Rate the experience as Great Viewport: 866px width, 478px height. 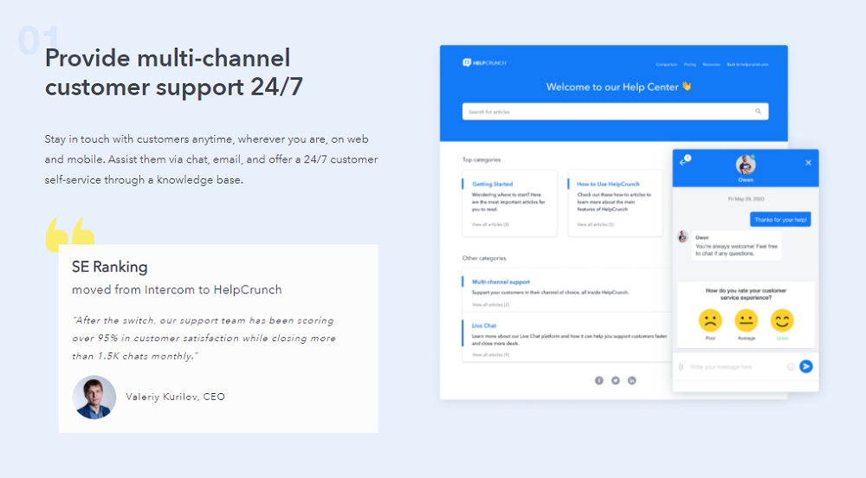click(x=782, y=320)
